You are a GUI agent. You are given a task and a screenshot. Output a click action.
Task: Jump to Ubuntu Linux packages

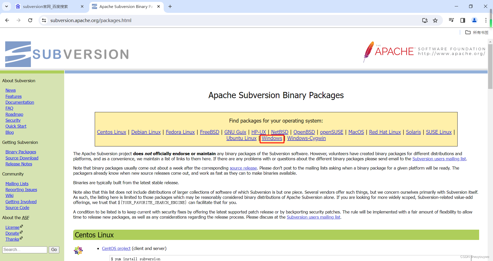241,138
